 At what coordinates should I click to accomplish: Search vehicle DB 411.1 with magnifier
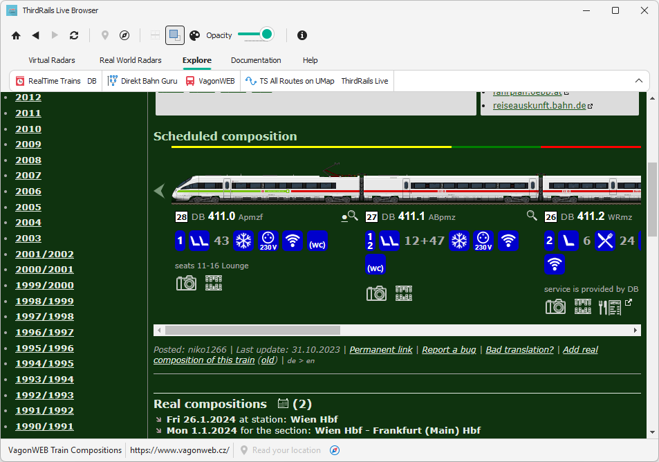[x=532, y=216]
